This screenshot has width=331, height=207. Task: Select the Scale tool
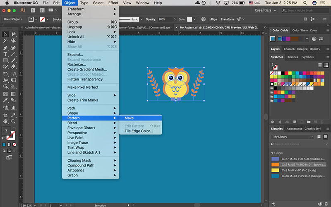click(x=13, y=74)
